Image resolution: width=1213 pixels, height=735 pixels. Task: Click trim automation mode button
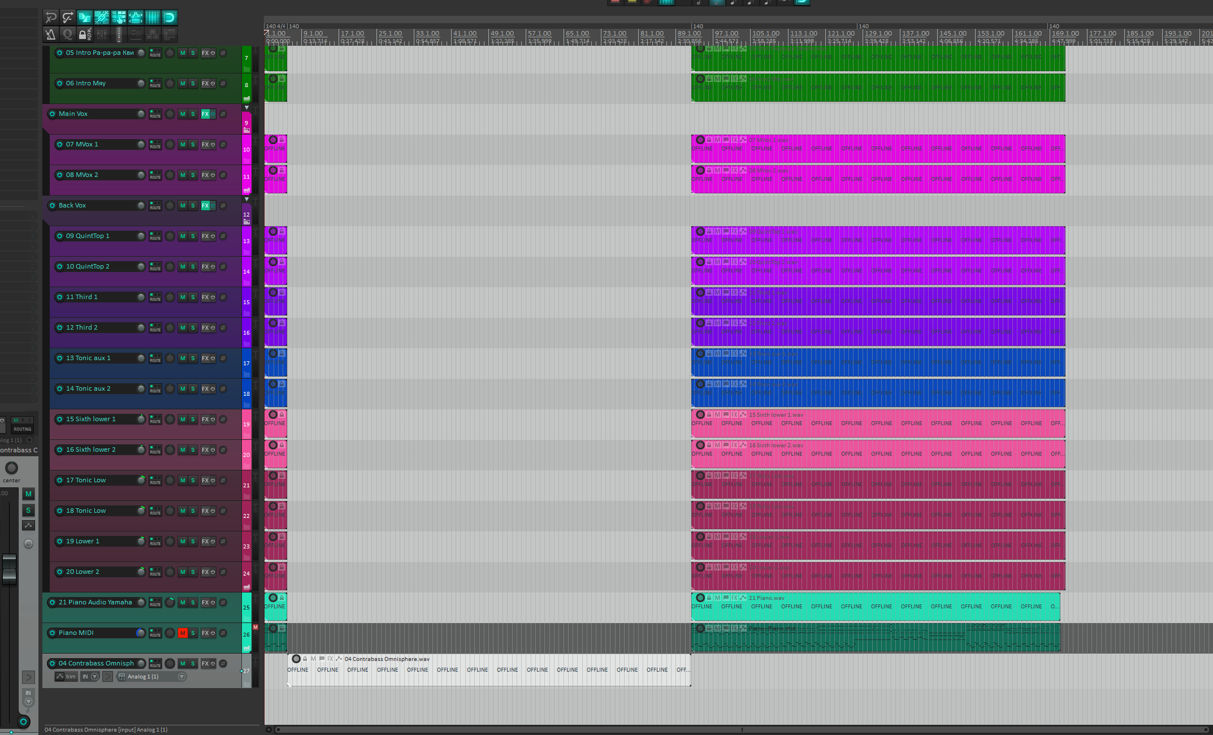coord(66,677)
